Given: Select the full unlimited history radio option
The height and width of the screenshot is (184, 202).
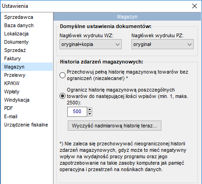Looking at the screenshot, I should pyautogui.click(x=62, y=75).
